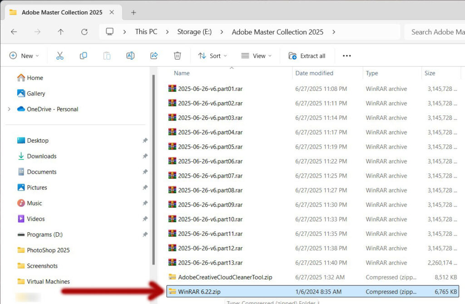Open Home in the navigation pane
Screen dimensions: 465x304
(x=30, y=78)
